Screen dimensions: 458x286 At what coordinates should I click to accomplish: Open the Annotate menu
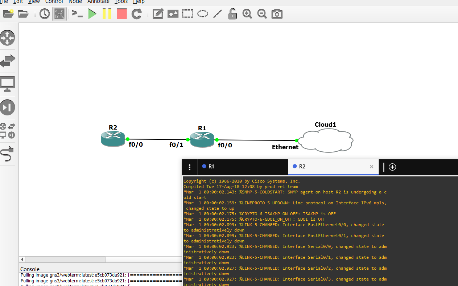(x=98, y=1)
